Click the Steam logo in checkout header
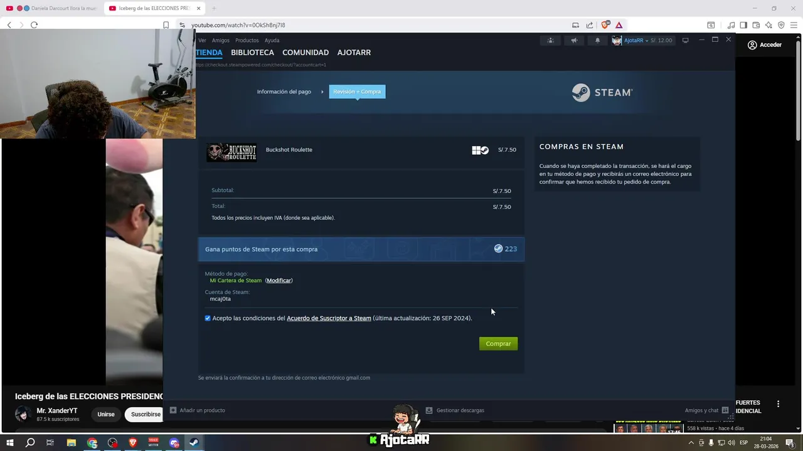 coord(602,93)
